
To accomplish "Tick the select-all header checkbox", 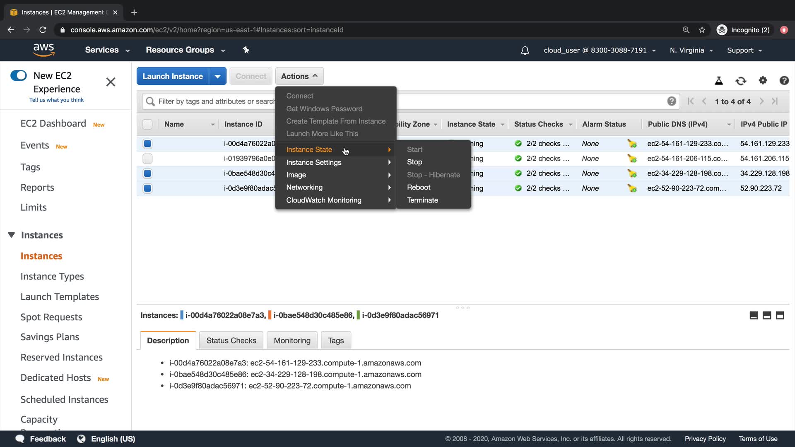I will point(147,124).
